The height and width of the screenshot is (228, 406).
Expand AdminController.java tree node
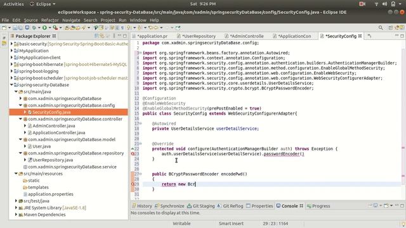coord(25,125)
